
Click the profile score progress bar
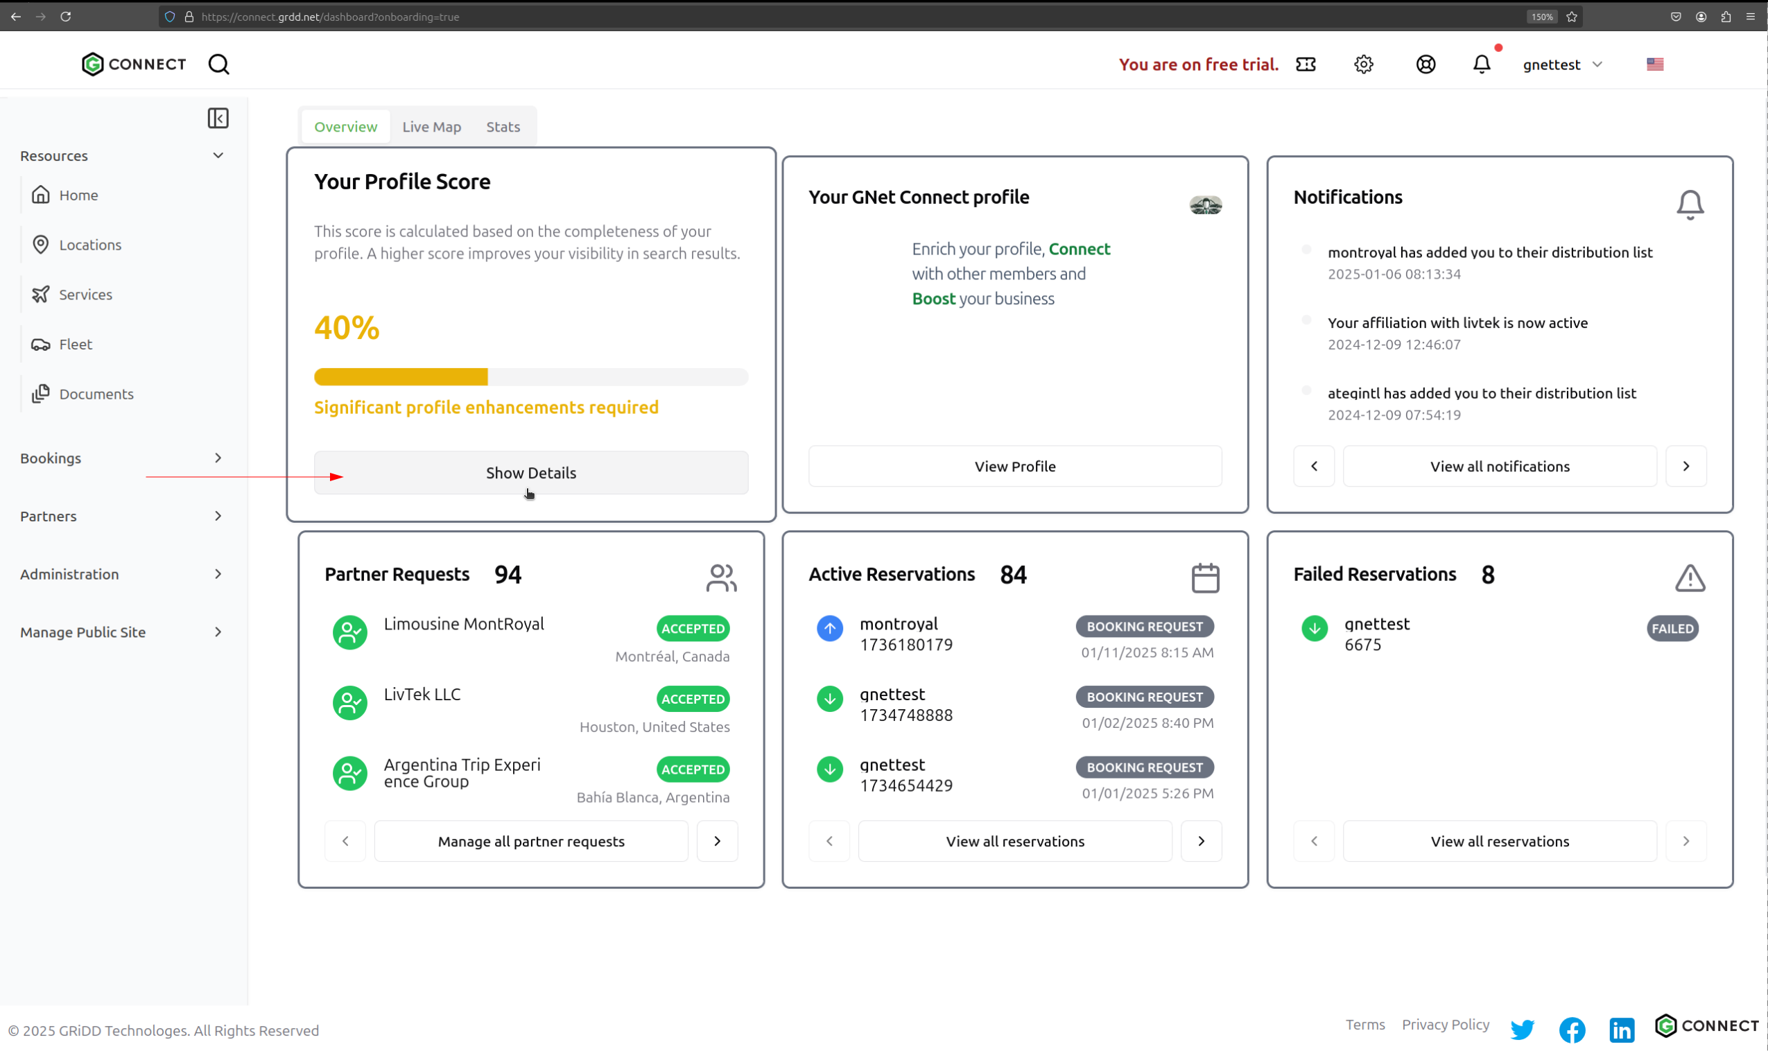(531, 376)
